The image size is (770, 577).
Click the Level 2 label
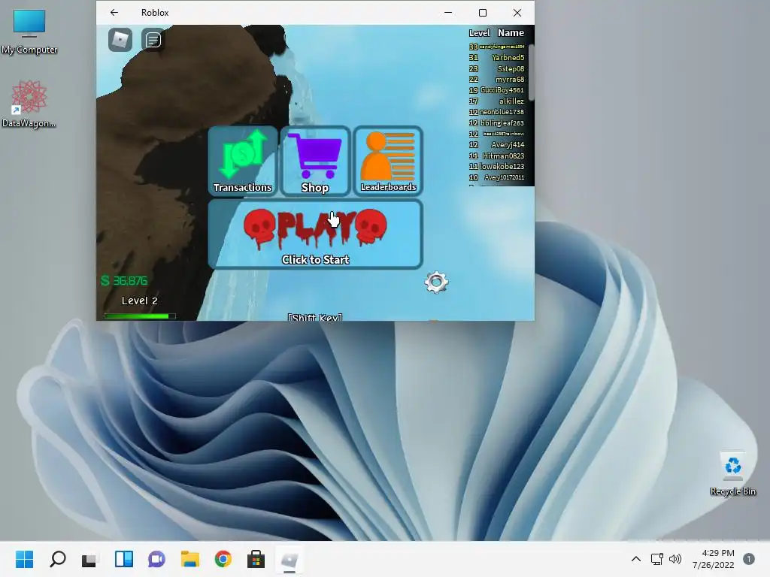(x=139, y=301)
